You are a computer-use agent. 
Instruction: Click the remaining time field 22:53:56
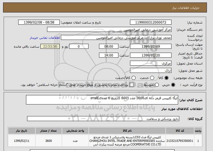[x=50, y=46]
